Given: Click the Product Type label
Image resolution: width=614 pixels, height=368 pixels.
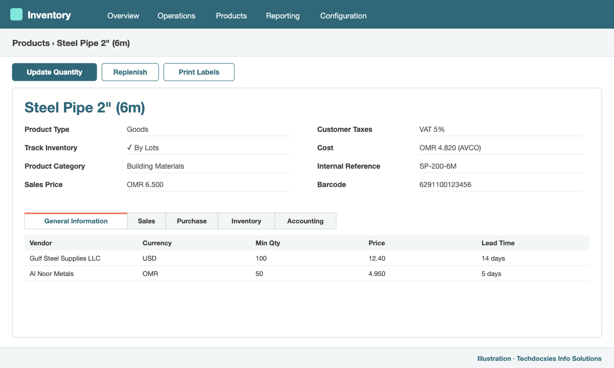Looking at the screenshot, I should click(47, 129).
